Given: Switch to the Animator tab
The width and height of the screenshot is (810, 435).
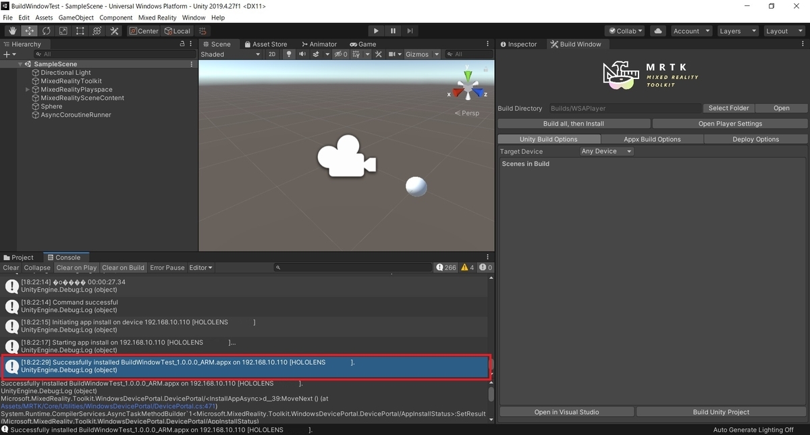Looking at the screenshot, I should [319, 44].
